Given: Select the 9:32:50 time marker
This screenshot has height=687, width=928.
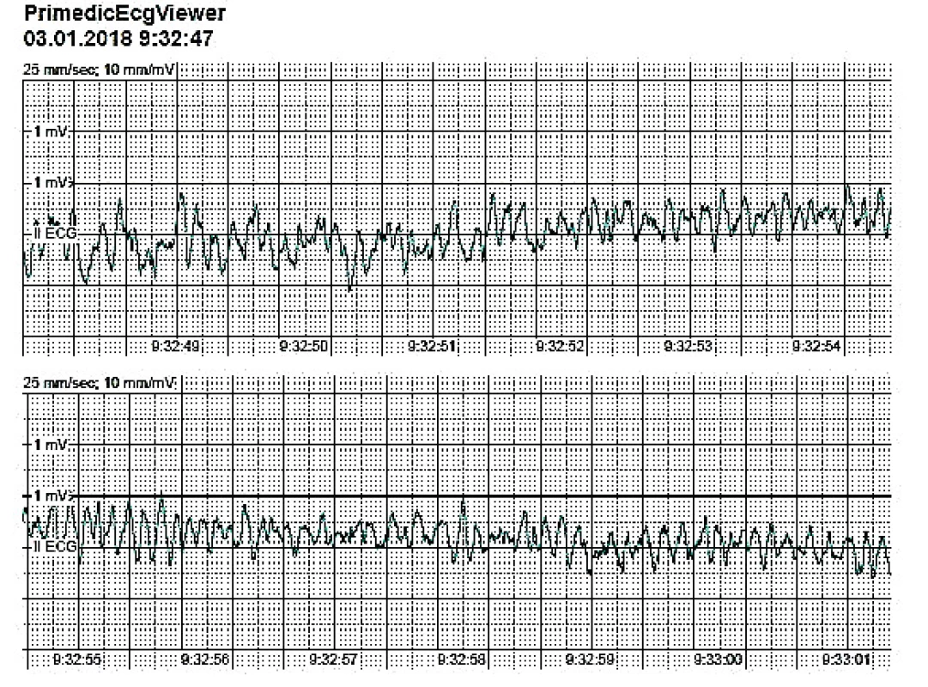Looking at the screenshot, I should coord(304,346).
